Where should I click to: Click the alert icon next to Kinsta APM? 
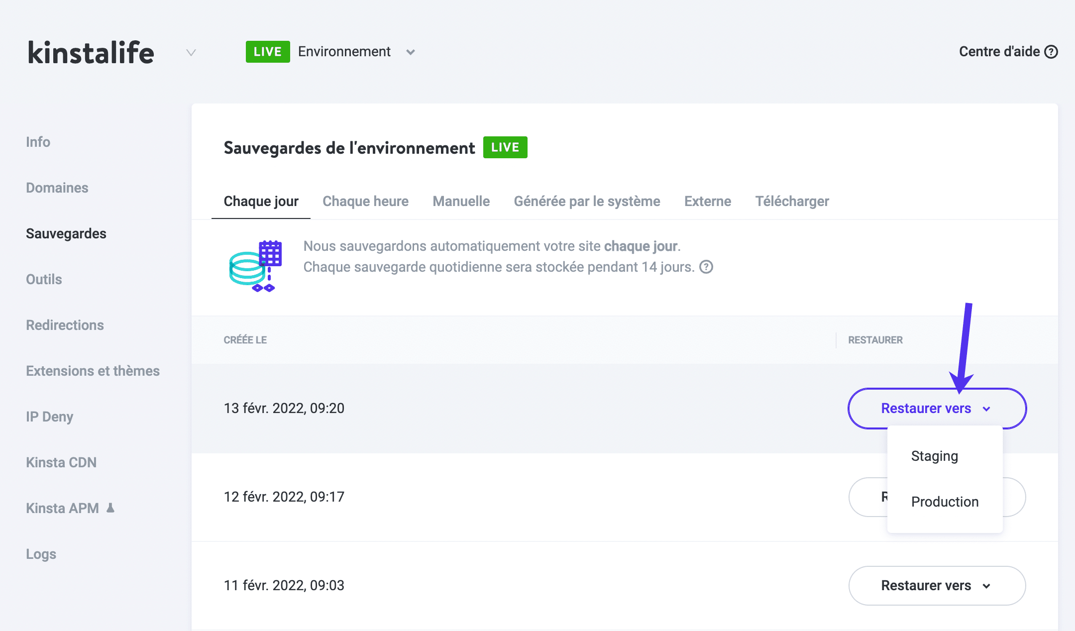coord(110,508)
